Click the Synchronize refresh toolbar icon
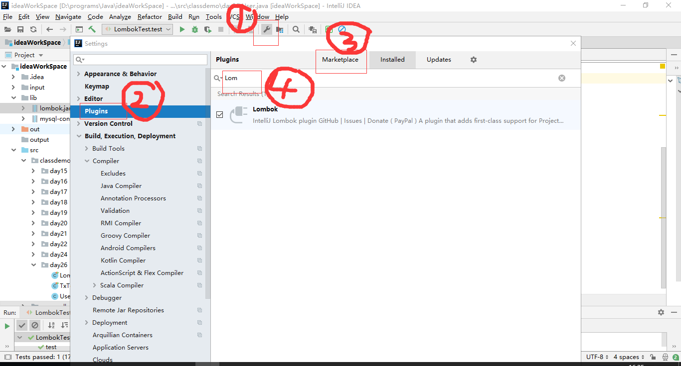The height and width of the screenshot is (366, 681). tap(33, 29)
